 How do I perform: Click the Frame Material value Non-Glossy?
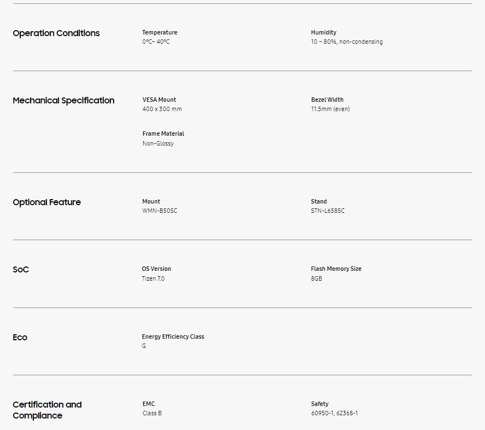tap(158, 144)
